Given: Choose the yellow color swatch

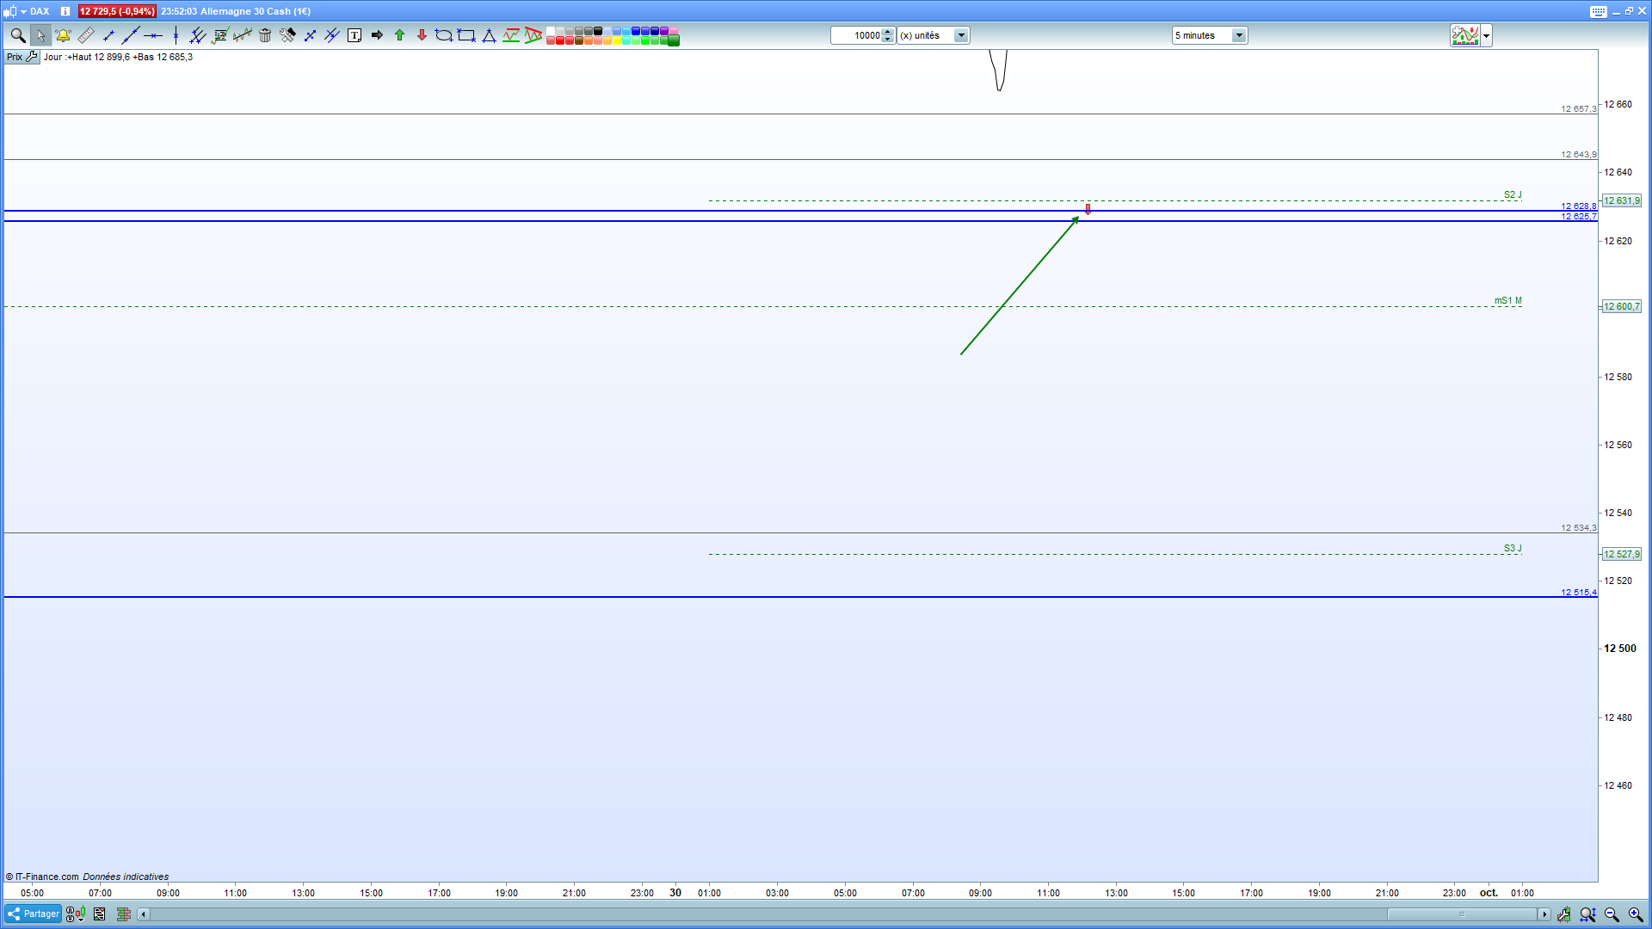Looking at the screenshot, I should click(x=617, y=40).
